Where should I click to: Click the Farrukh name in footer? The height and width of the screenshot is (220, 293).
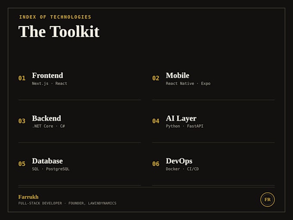(x=28, y=197)
